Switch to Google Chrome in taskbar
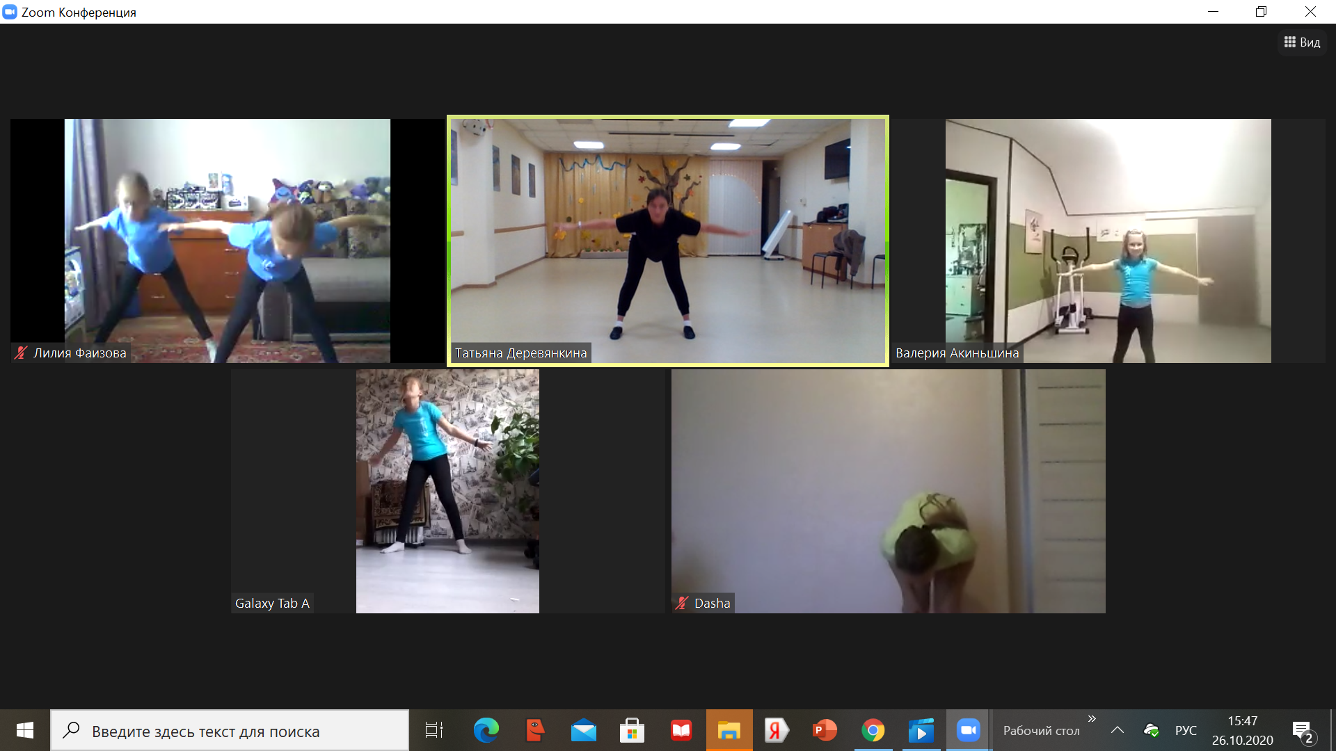 click(x=873, y=730)
